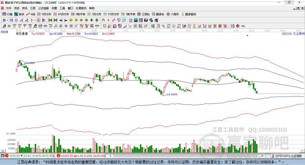Jump to last bar with skip-to-end icon
The width and height of the screenshot is (305, 165).
click(55, 20)
